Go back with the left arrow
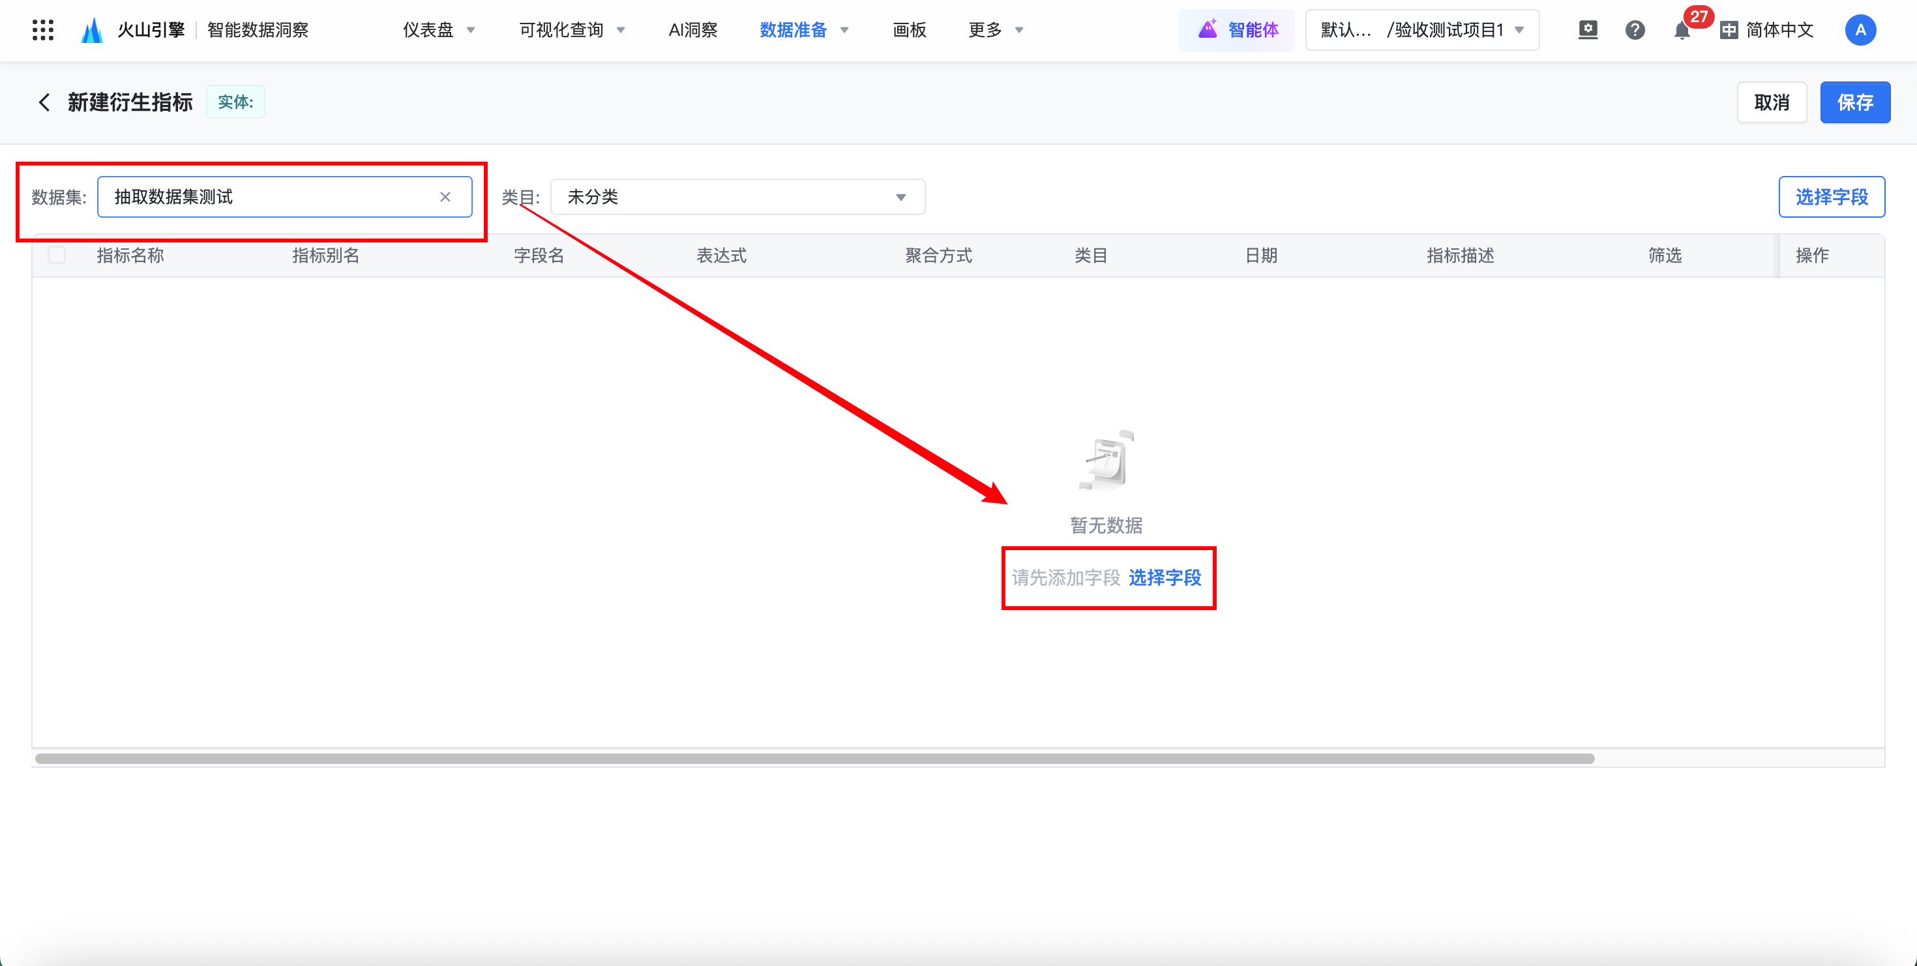Screen dimensions: 1917x966 point(44,102)
